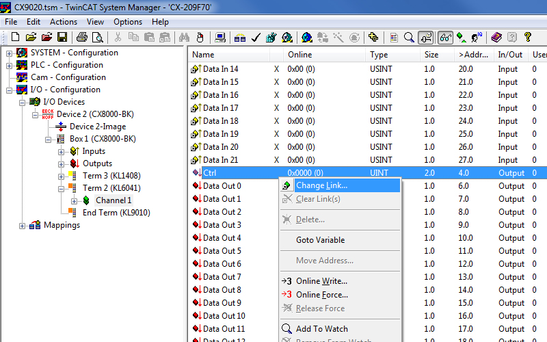
Task: Expand the PLC - Configuration node
Action: tap(9, 66)
